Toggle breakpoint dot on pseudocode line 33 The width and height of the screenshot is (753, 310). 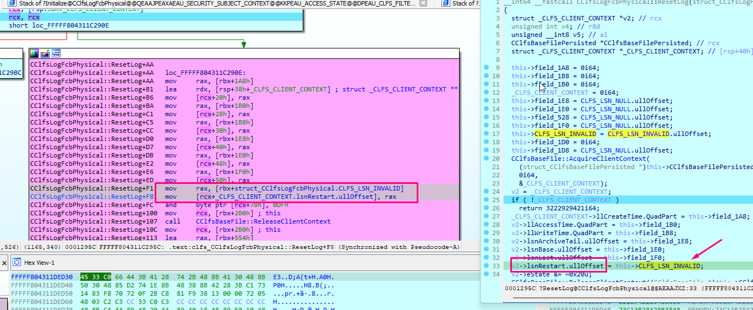point(487,266)
